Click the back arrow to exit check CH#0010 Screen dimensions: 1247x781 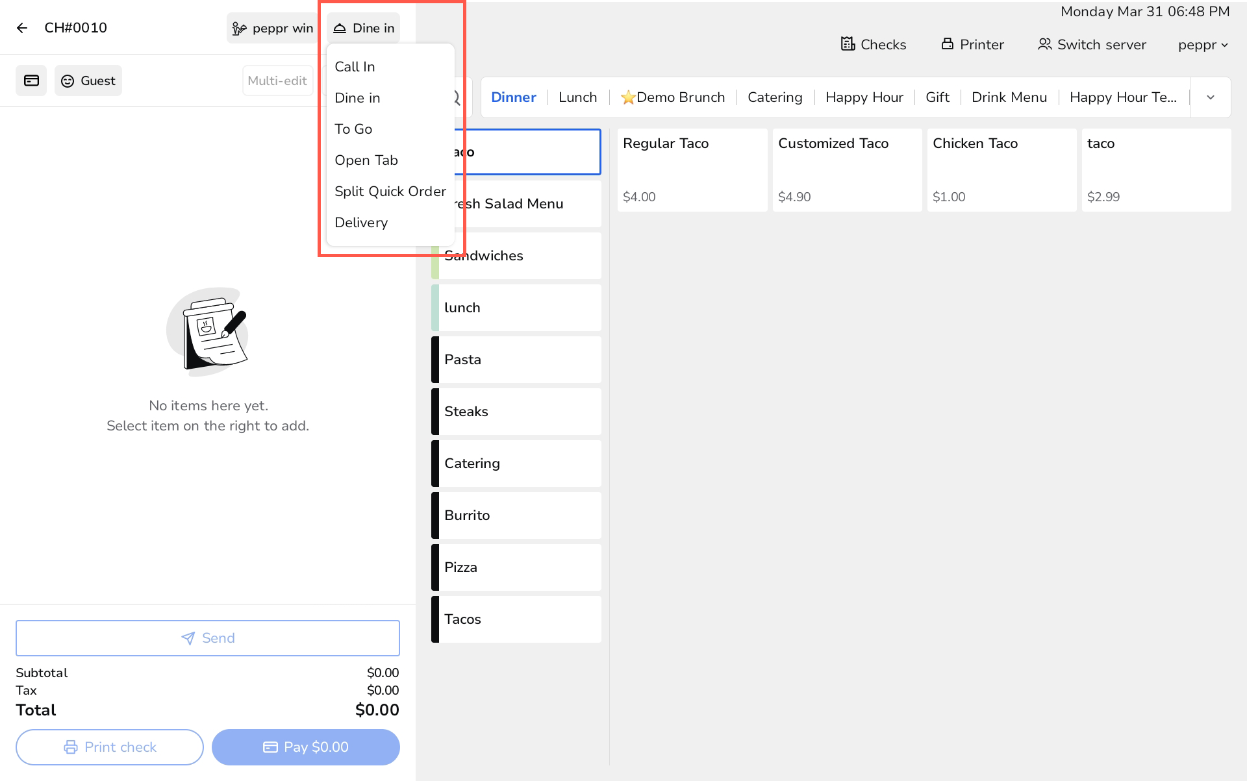click(23, 27)
